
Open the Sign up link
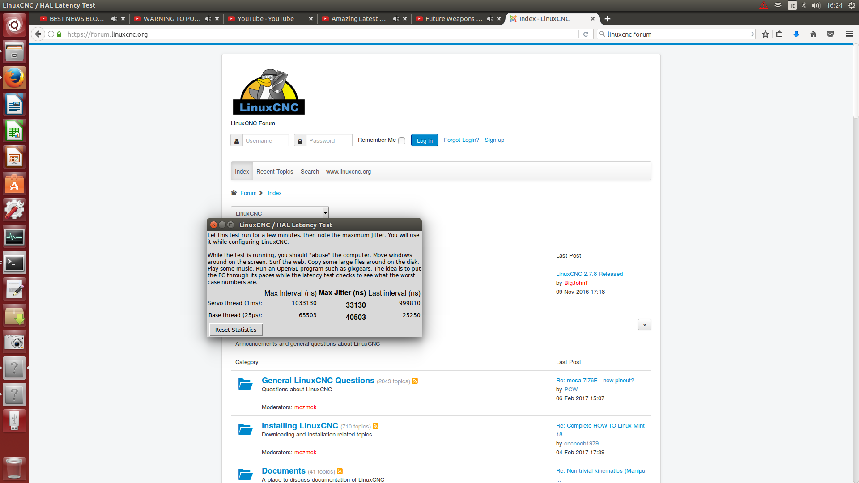point(494,140)
